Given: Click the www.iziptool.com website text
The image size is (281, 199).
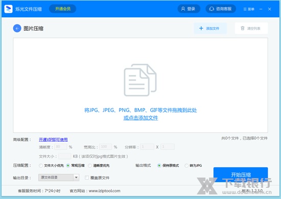Looking at the screenshot, I should (x=104, y=191).
